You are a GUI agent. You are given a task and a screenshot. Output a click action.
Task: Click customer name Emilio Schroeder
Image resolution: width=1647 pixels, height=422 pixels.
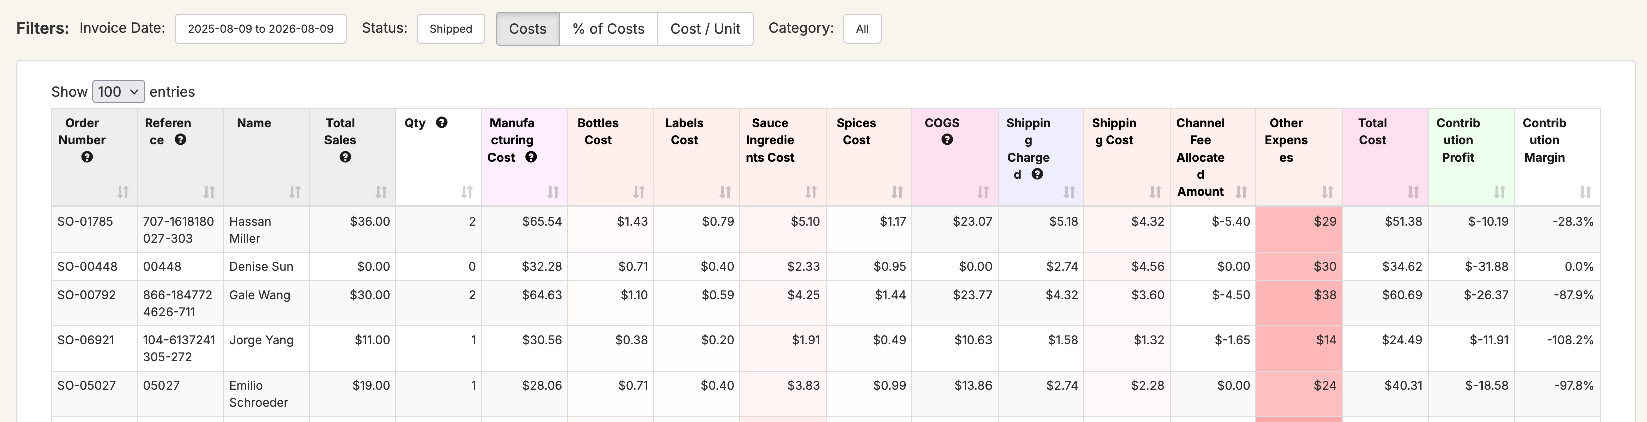tap(258, 394)
